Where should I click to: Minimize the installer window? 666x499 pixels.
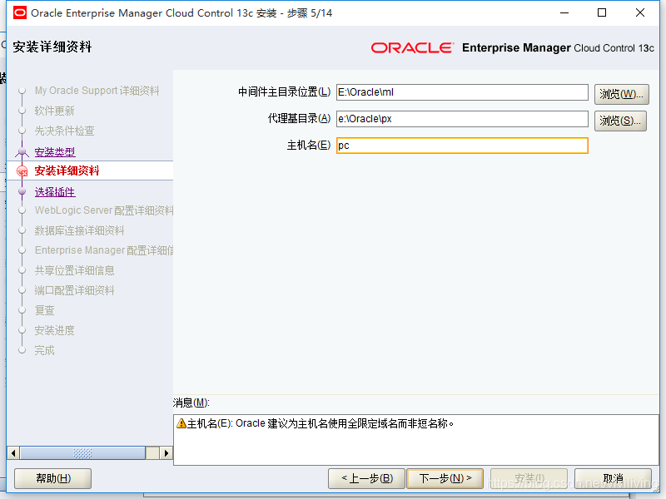[564, 12]
